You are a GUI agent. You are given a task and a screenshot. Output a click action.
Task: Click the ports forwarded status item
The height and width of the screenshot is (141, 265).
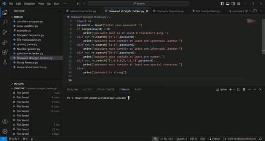25,139
